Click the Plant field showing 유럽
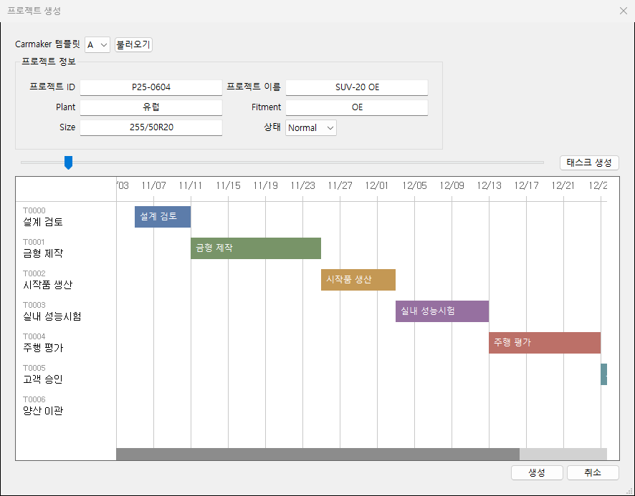 click(151, 107)
